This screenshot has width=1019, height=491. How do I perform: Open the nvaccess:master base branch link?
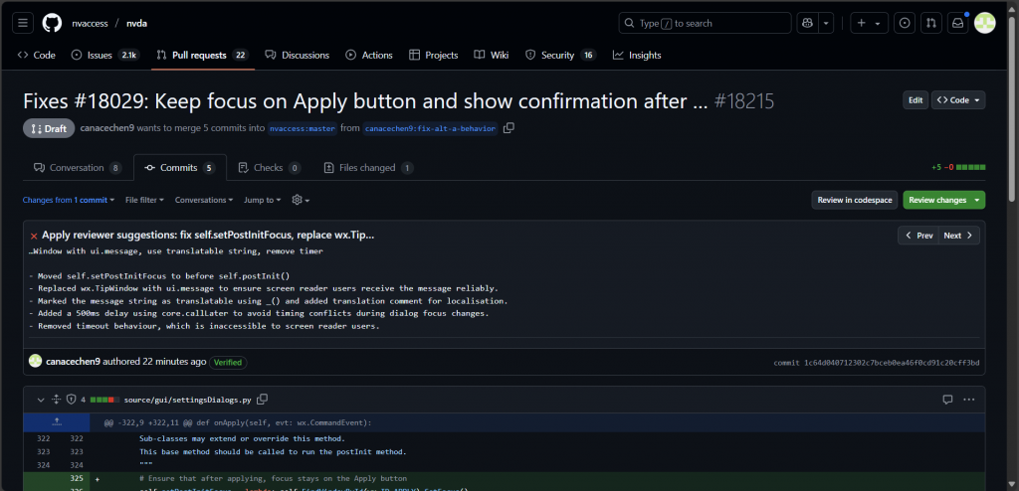(x=303, y=128)
